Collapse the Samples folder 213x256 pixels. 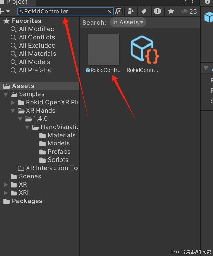pos(6,94)
